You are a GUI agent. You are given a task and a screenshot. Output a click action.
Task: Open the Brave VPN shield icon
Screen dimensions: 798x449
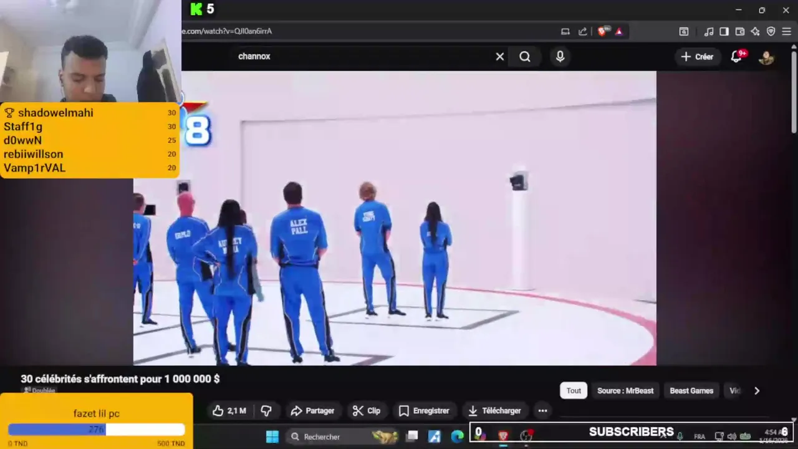pos(771,31)
